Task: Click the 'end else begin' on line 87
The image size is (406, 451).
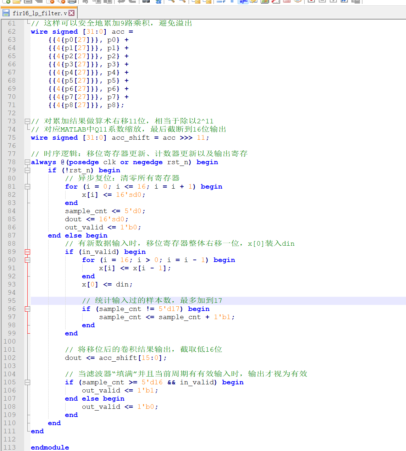Action: (x=78, y=235)
